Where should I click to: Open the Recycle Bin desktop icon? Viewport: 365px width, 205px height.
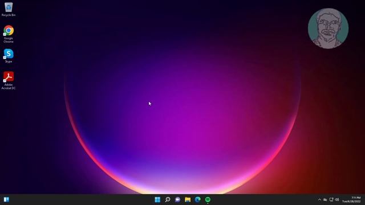(x=9, y=9)
